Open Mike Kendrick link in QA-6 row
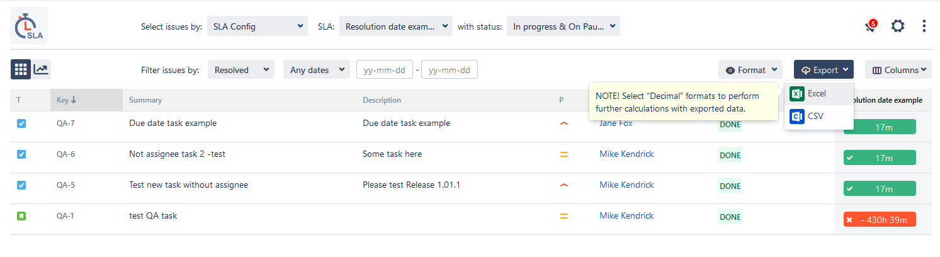This screenshot has height=257, width=940. tap(626, 154)
